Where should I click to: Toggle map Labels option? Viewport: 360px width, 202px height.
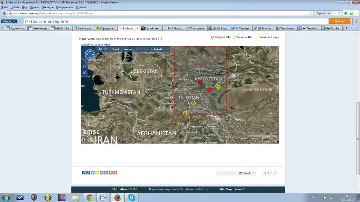point(158,49)
